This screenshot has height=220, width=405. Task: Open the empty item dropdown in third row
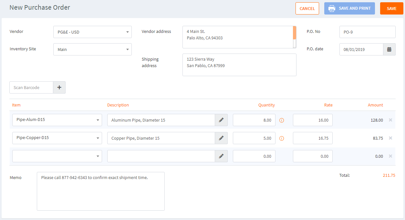(57, 156)
